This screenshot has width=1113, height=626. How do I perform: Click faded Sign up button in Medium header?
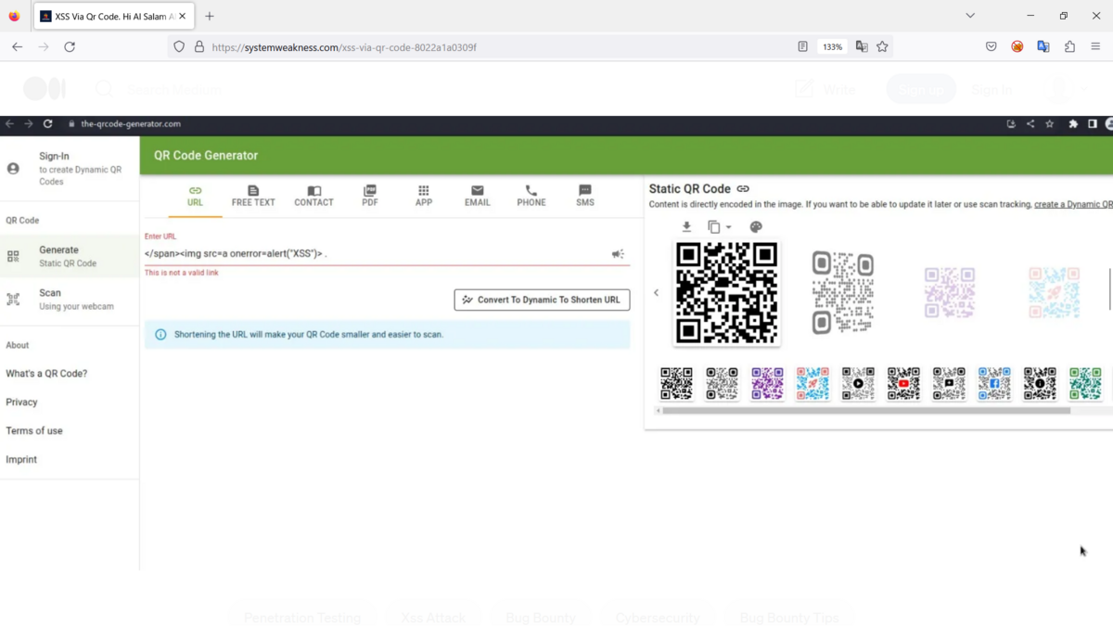pyautogui.click(x=921, y=89)
